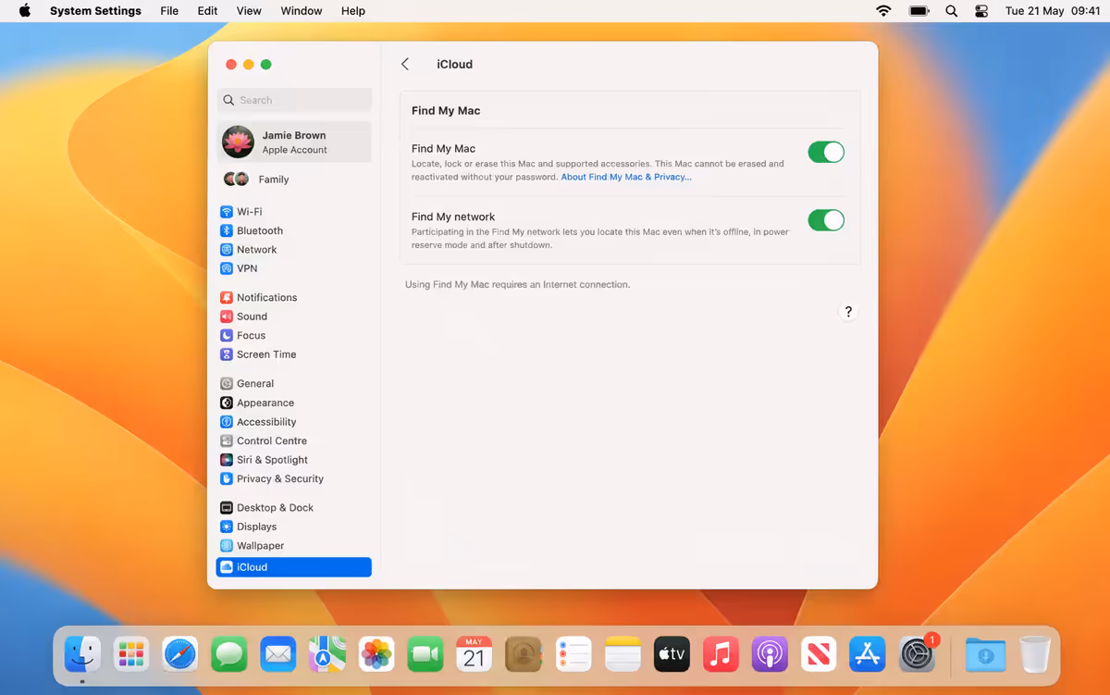Open help with question mark button
The image size is (1110, 695).
coord(848,312)
